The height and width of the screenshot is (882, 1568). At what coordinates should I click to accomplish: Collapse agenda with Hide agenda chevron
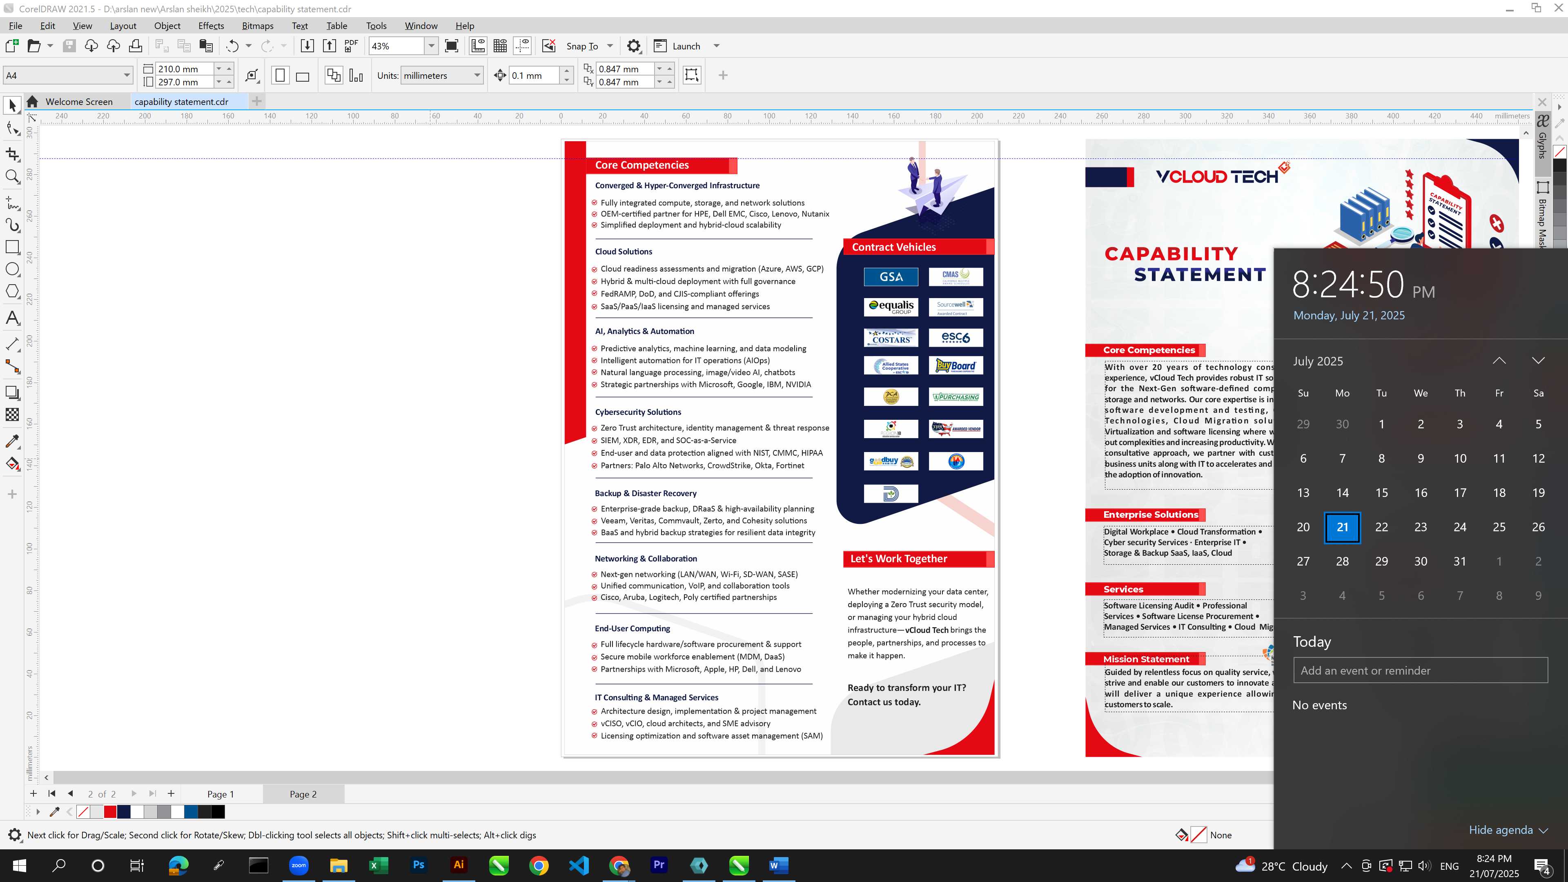coord(1543,830)
